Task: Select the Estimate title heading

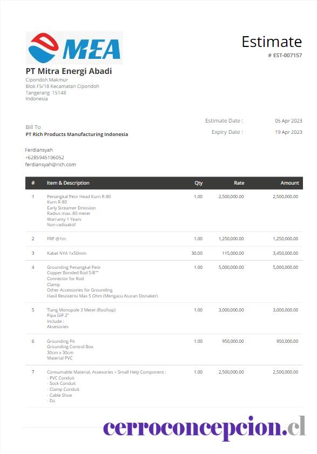Action: point(272,42)
